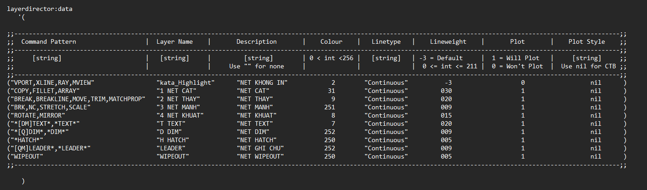
Task: Click the "T TEXT" layer name
Action: (171, 123)
